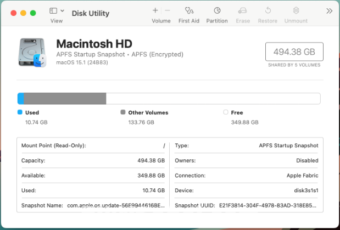Select the Apple Fabric connection value
This screenshot has height=230, width=340.
point(303,176)
